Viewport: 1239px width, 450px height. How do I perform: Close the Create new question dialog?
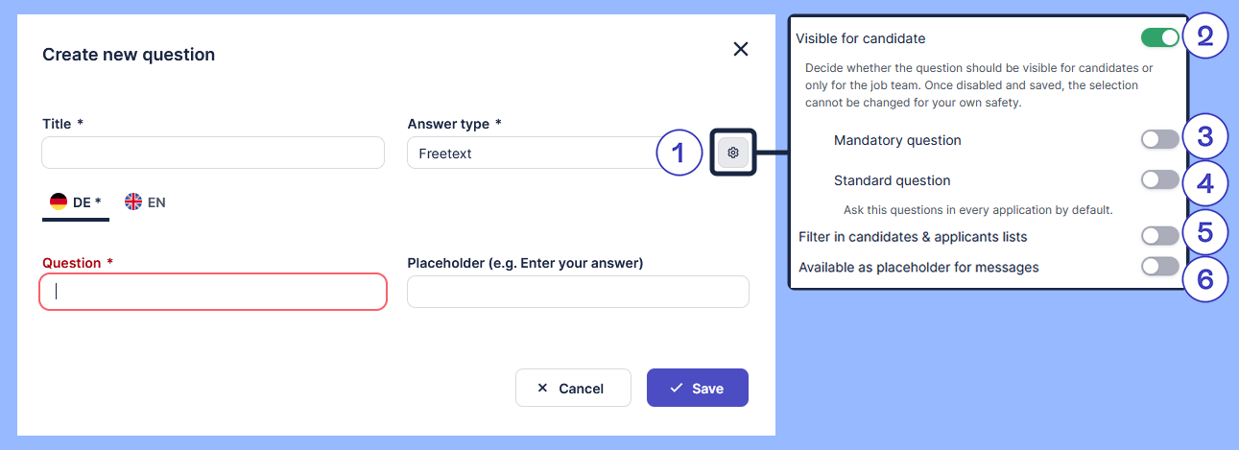click(740, 49)
